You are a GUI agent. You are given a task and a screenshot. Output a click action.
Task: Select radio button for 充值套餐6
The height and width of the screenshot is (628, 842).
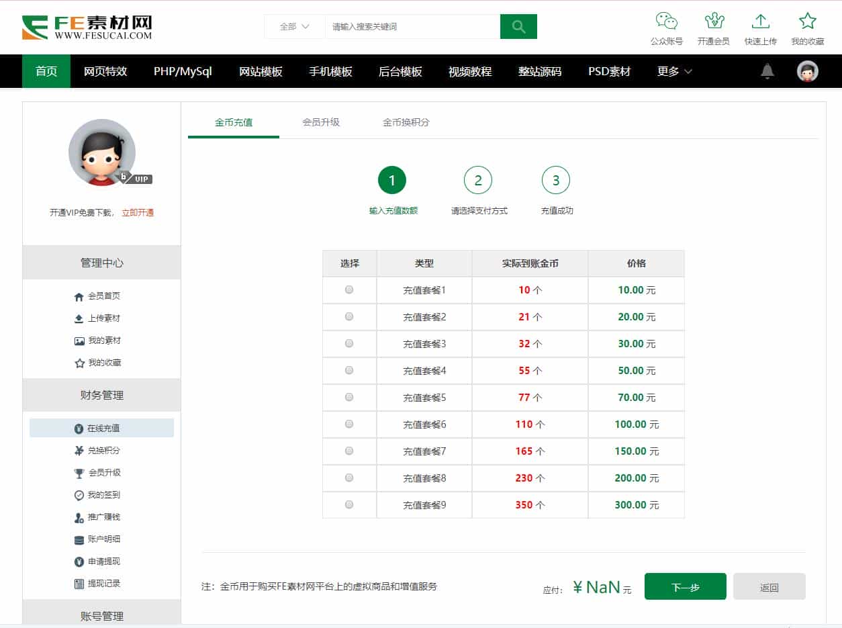click(349, 424)
